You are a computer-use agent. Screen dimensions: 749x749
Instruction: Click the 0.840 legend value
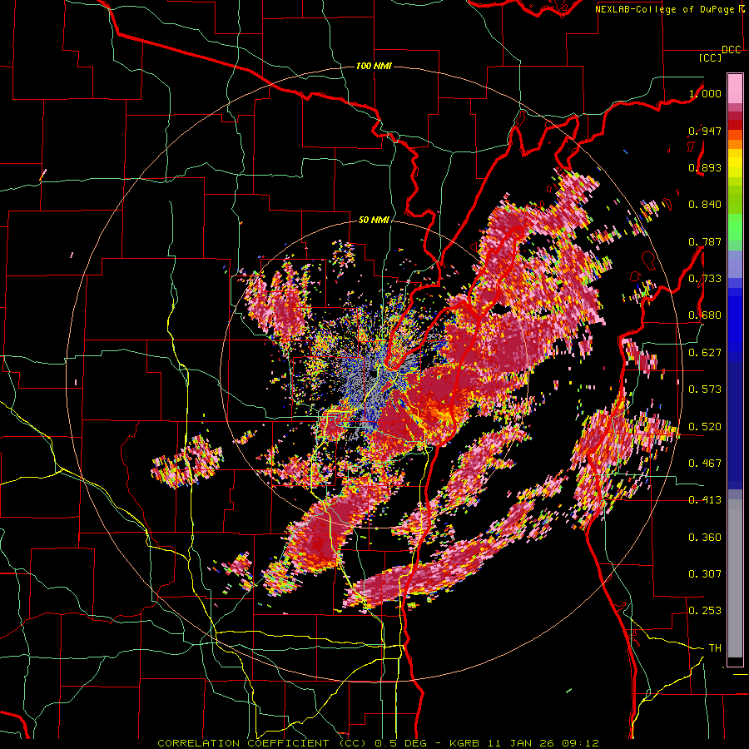pyautogui.click(x=705, y=205)
